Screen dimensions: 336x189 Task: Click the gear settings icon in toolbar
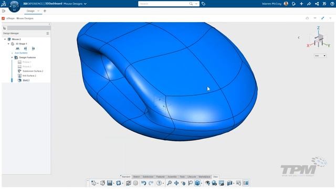tap(135, 183)
